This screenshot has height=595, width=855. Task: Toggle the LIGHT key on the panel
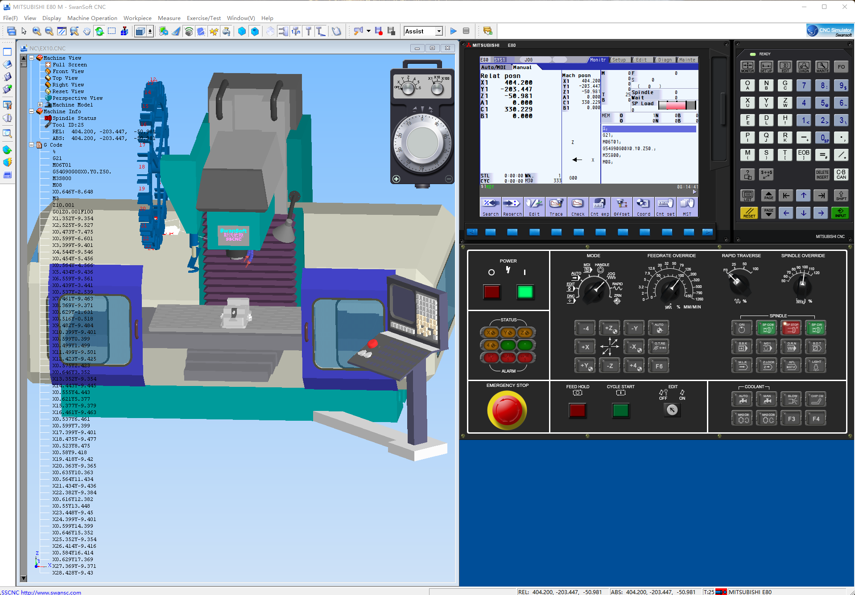pyautogui.click(x=816, y=365)
